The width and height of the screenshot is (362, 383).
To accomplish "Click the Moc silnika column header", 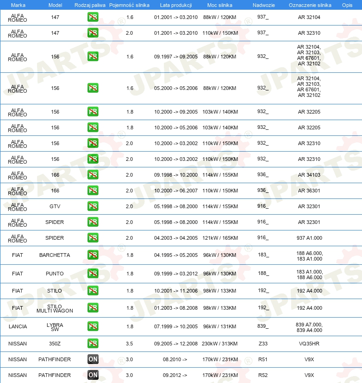I will point(220,5).
